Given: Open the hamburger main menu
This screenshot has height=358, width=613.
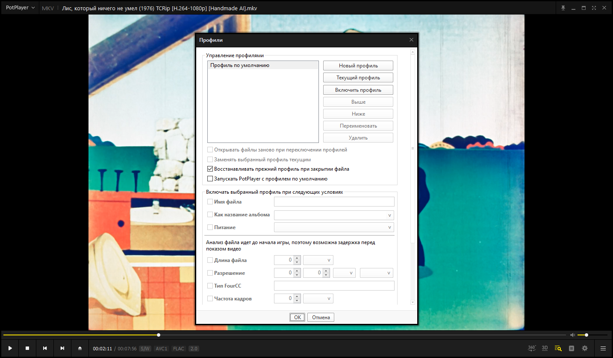Looking at the screenshot, I should click(603, 349).
